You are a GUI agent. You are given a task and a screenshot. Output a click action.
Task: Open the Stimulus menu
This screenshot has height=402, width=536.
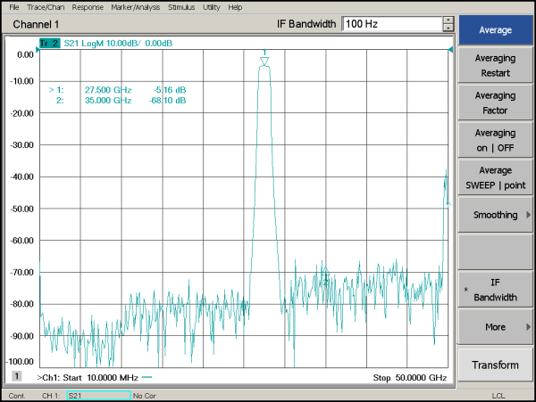(181, 7)
